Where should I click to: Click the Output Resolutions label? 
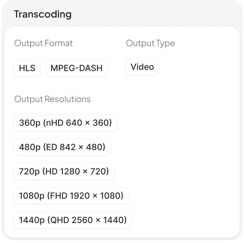(x=52, y=99)
